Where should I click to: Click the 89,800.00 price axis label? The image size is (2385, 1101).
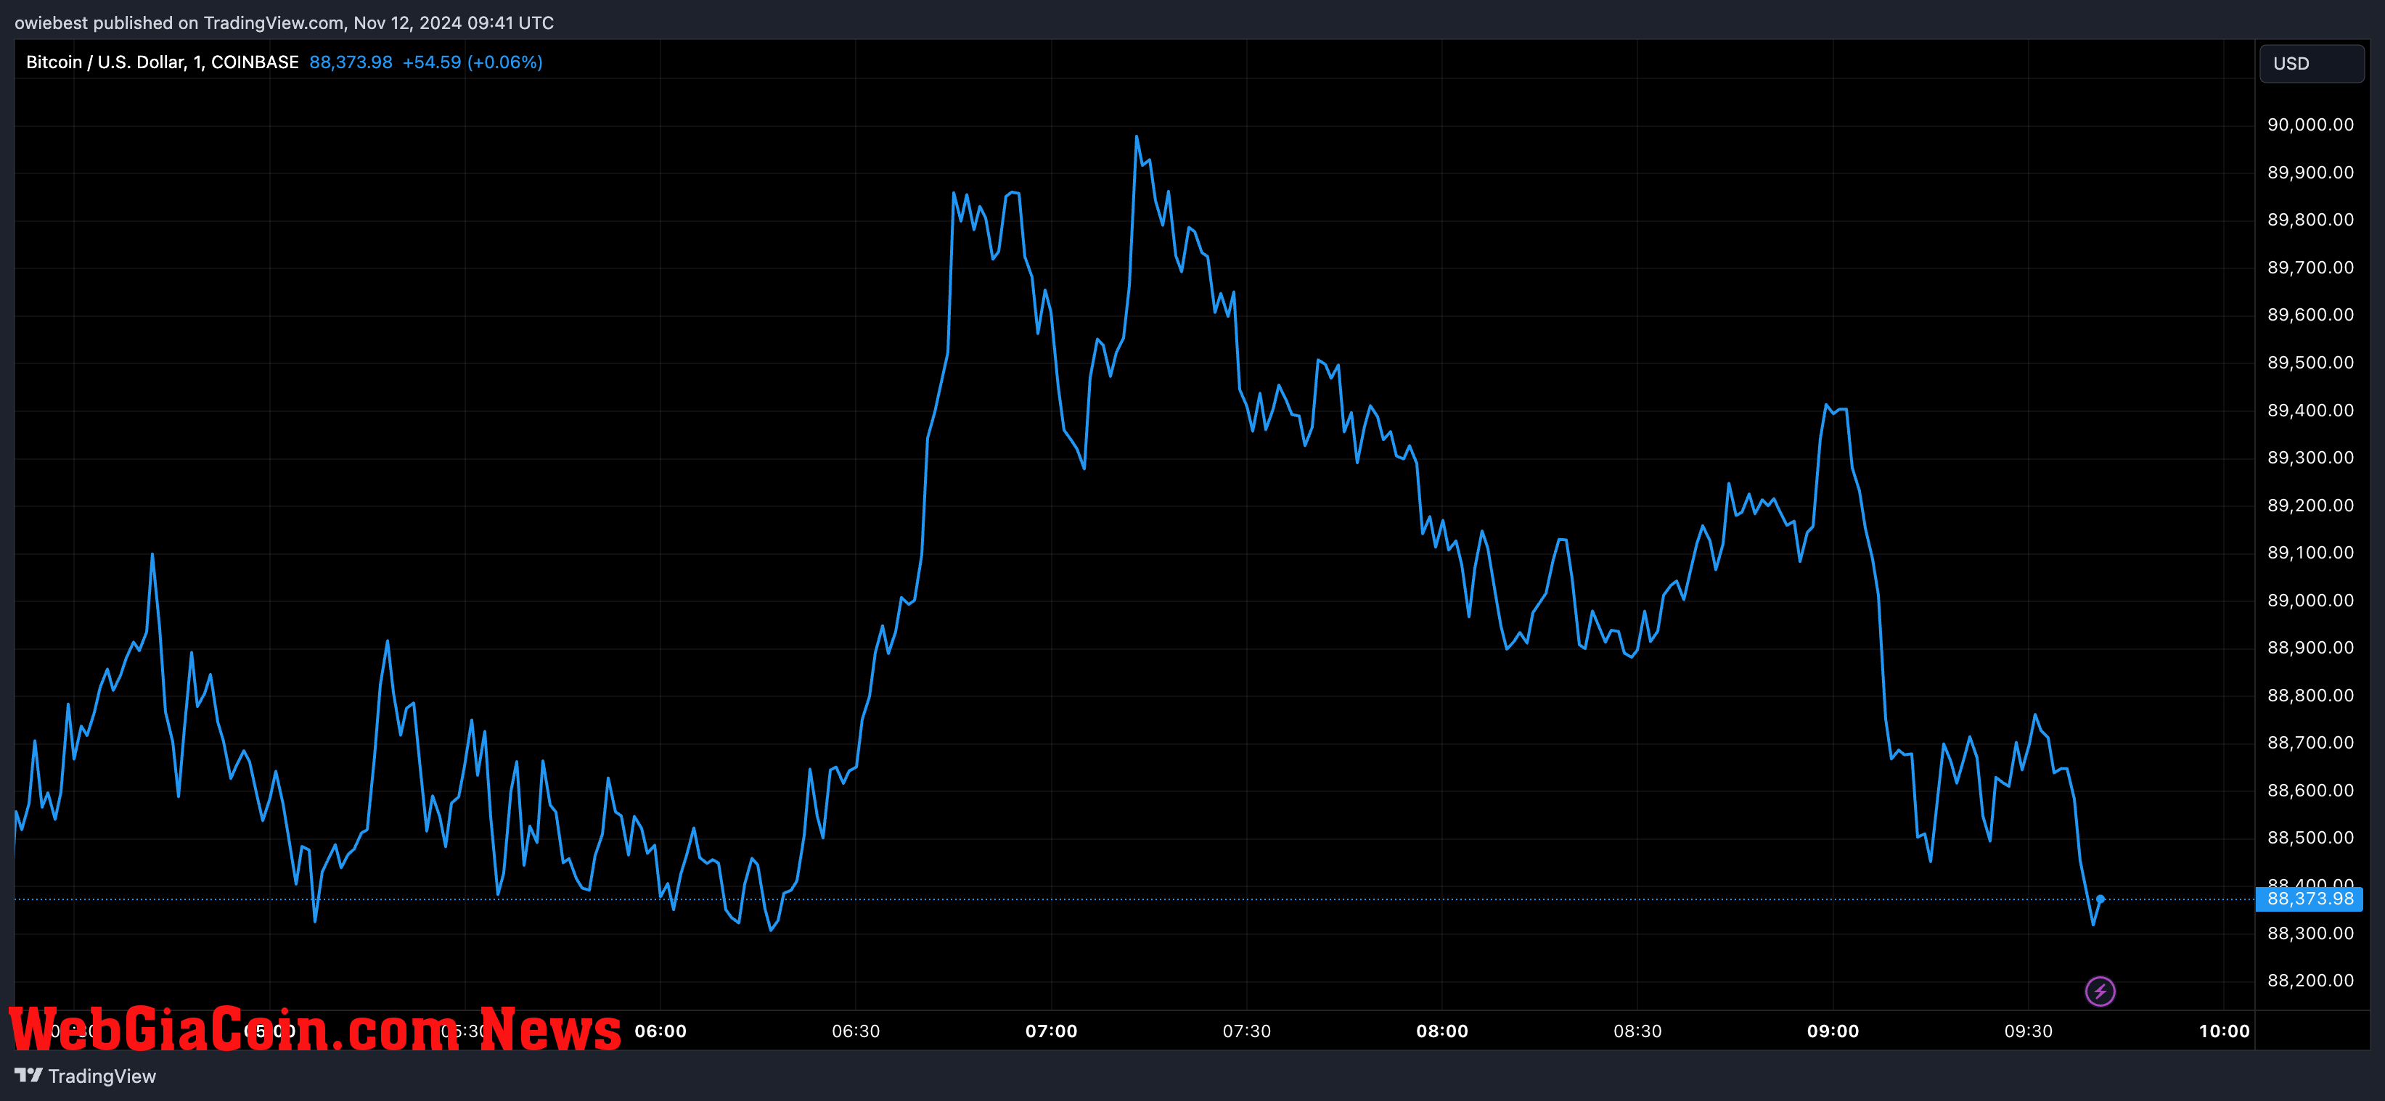pos(2310,220)
